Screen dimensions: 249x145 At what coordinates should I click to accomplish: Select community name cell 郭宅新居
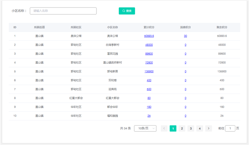coord(112,71)
